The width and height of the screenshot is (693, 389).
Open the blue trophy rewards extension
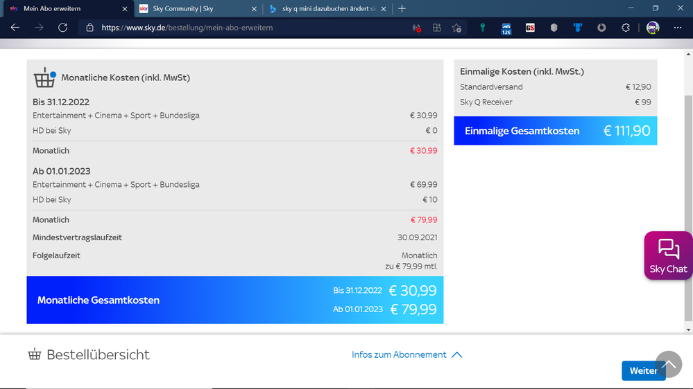[578, 28]
